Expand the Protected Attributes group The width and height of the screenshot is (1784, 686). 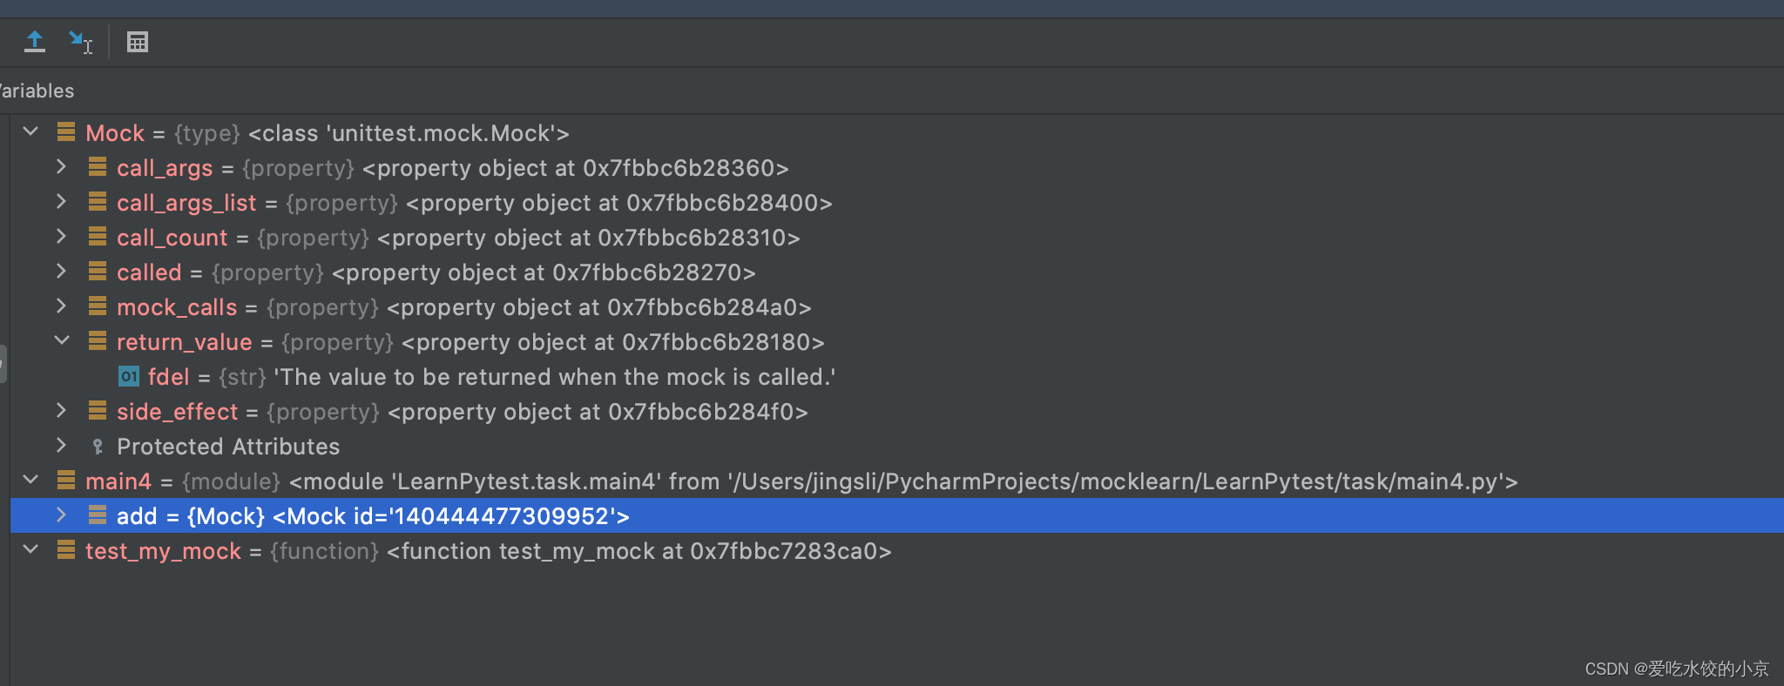click(x=61, y=446)
